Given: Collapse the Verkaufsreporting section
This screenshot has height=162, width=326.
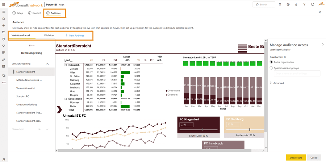Looking at the screenshot, I should pos(47,64).
